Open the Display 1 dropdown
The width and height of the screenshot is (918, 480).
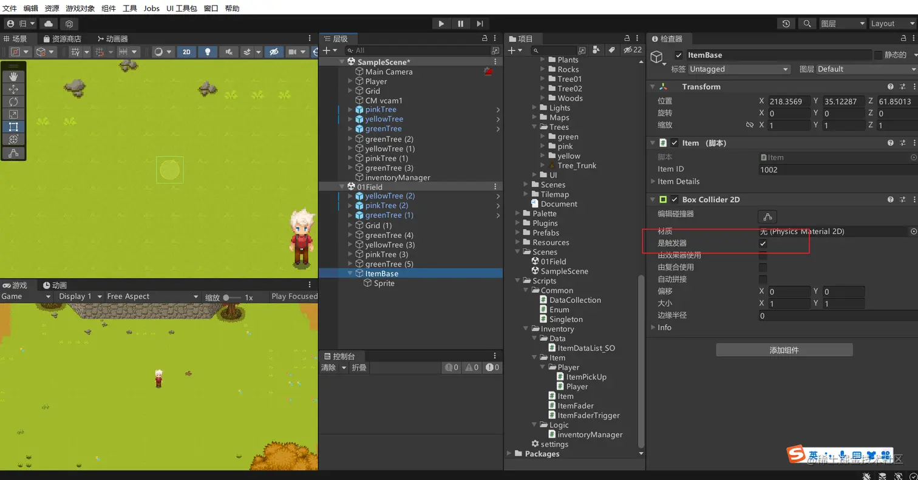(x=81, y=297)
